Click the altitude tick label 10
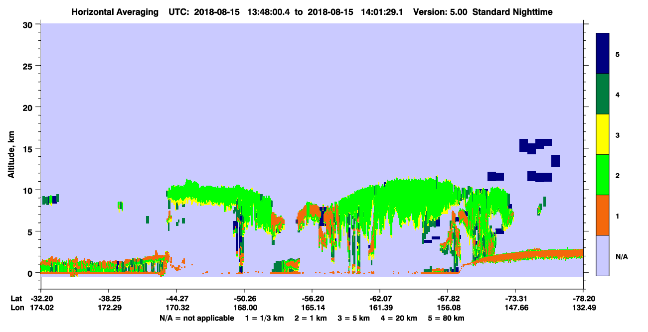This screenshot has height=332, width=648. pyautogui.click(x=29, y=190)
